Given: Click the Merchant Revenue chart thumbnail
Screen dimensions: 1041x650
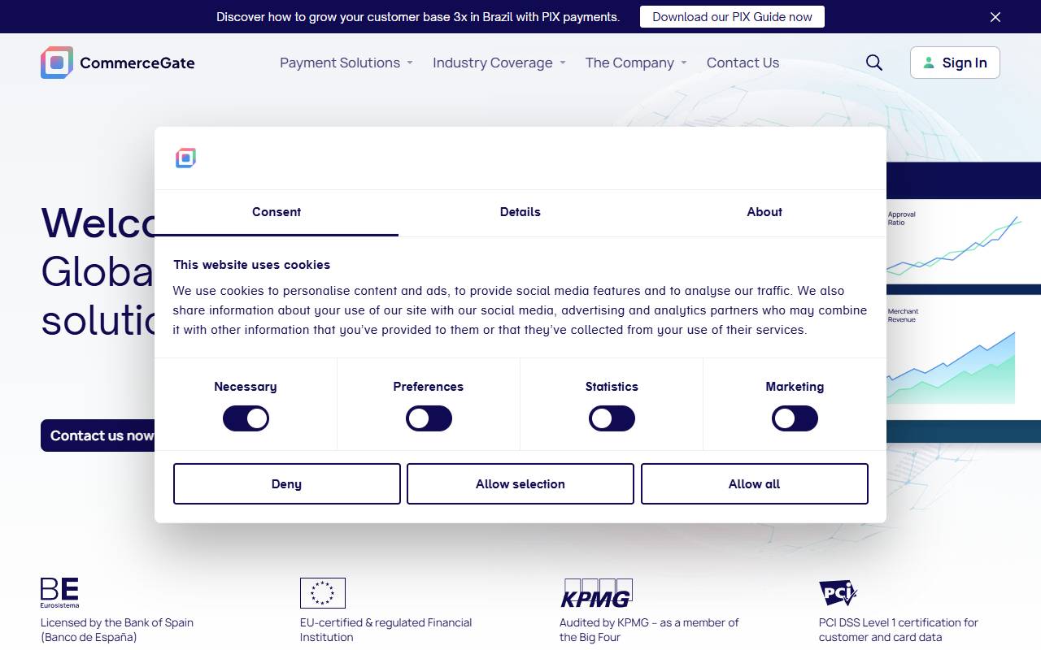Looking at the screenshot, I should pyautogui.click(x=964, y=357).
